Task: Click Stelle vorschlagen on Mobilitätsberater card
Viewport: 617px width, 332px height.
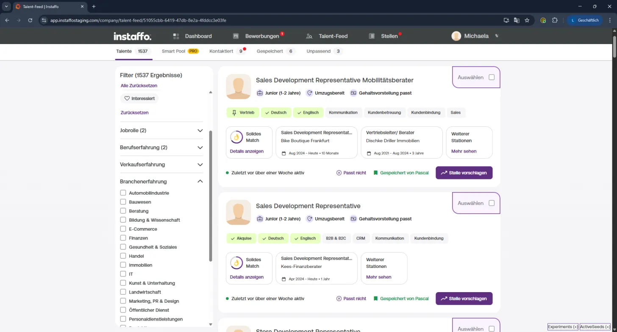Action: [464, 173]
